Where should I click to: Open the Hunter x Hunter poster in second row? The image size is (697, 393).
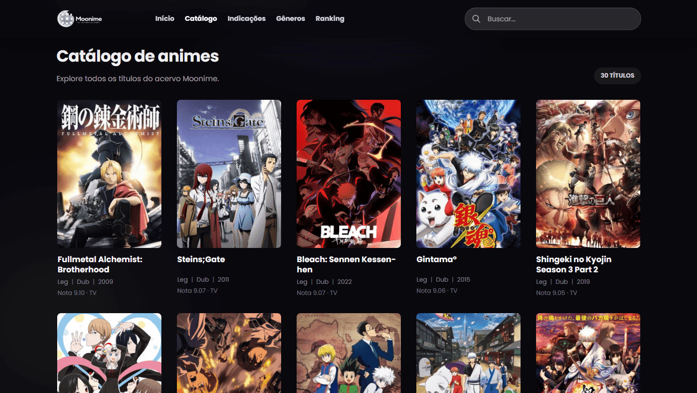[348, 353]
